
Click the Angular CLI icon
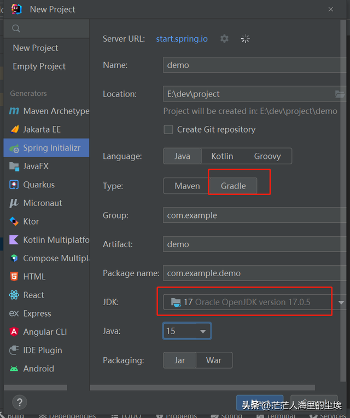[14, 331]
